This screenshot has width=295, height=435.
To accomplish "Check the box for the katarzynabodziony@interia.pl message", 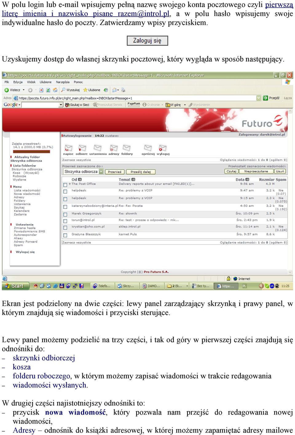I will click(65, 207).
